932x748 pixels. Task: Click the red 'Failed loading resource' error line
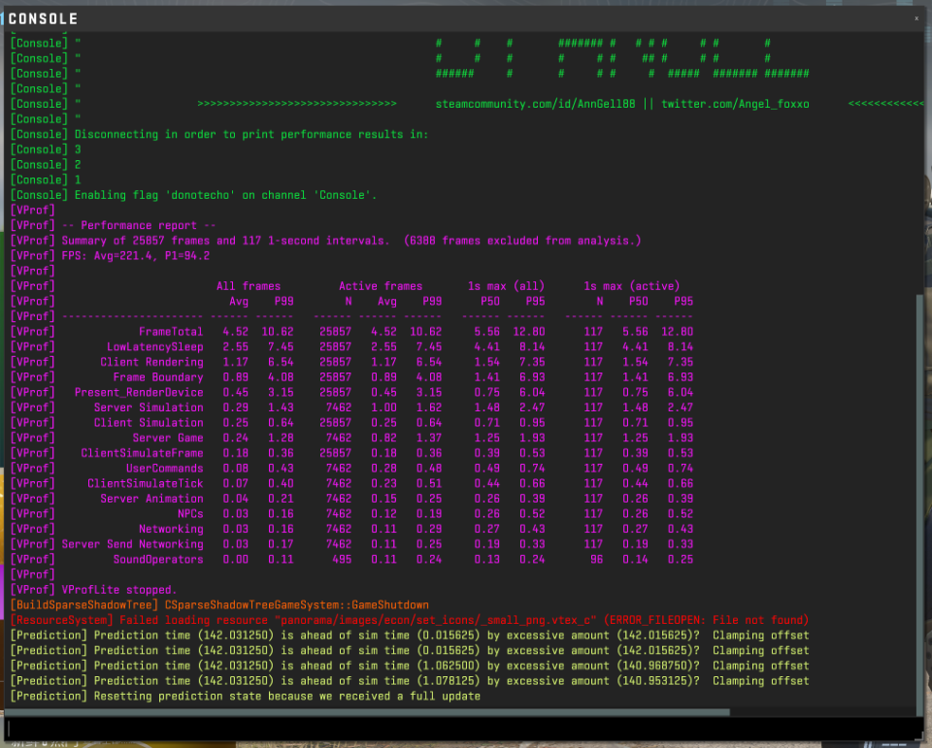(x=410, y=620)
